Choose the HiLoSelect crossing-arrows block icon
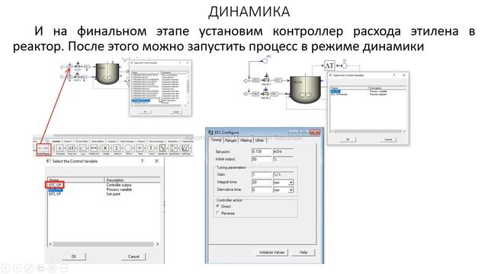Screen dimensions: 488x274 [x=94, y=148]
